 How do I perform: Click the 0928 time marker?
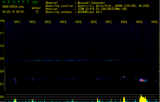point(124,22)
